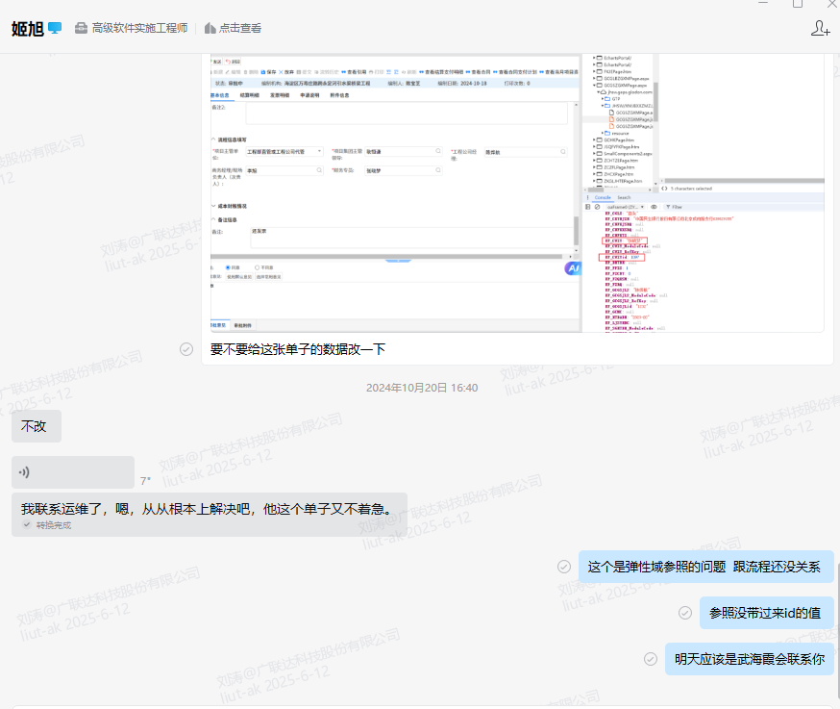The image size is (840, 709).
Task: Click the add contact icon in header
Action: (820, 29)
